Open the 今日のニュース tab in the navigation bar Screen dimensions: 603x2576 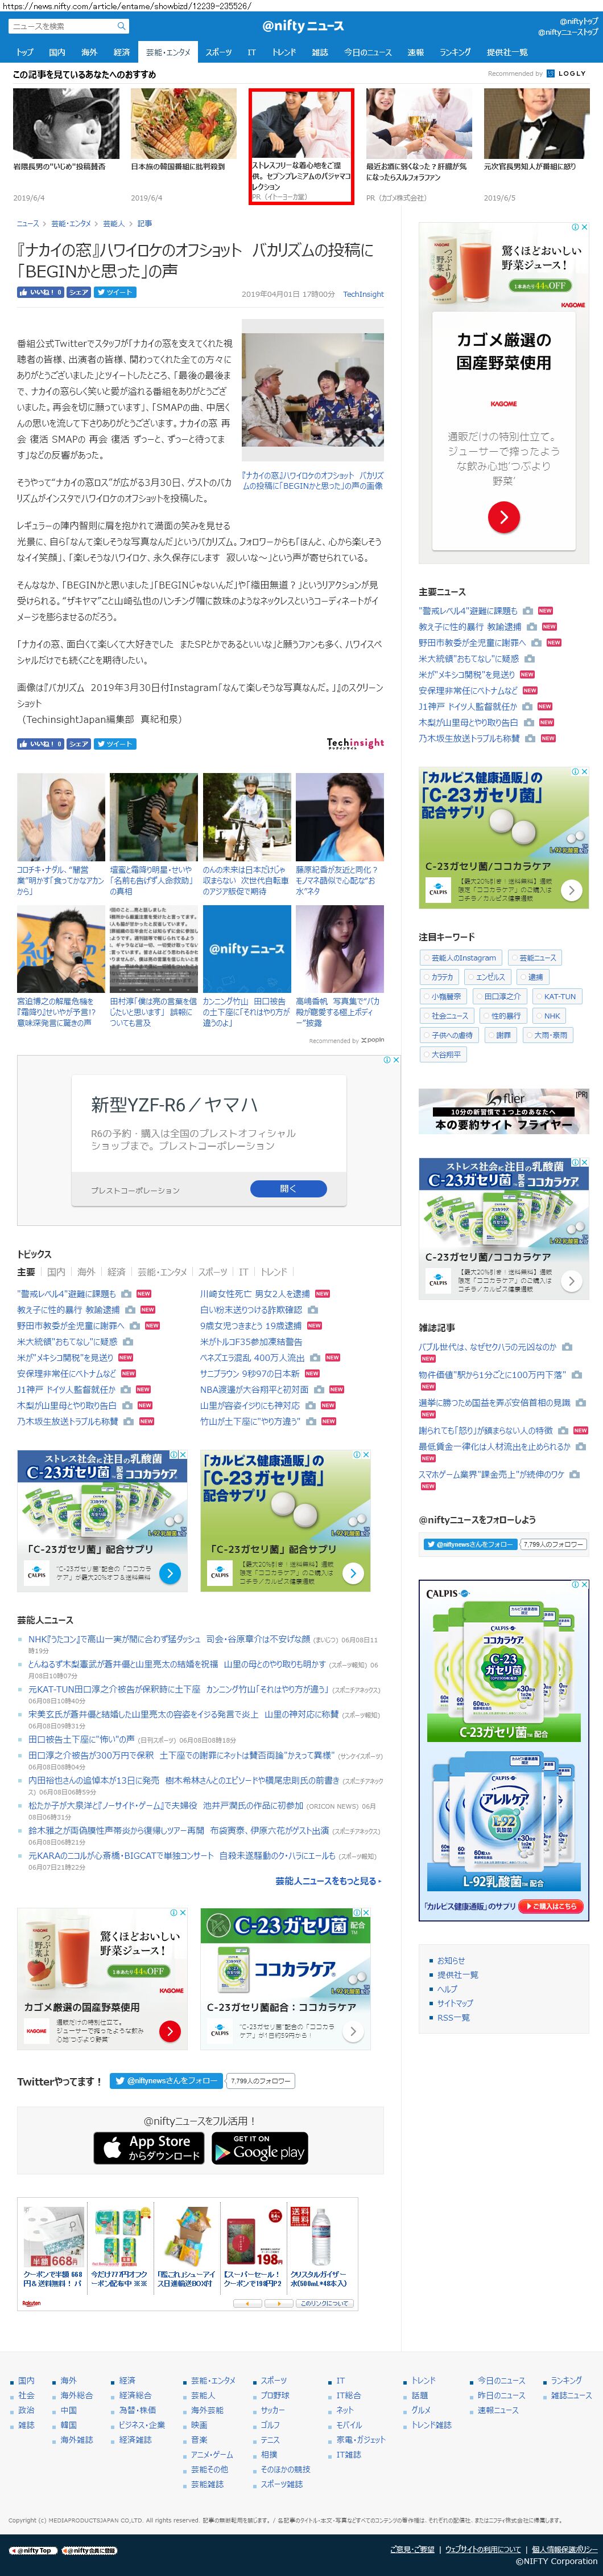click(x=369, y=52)
